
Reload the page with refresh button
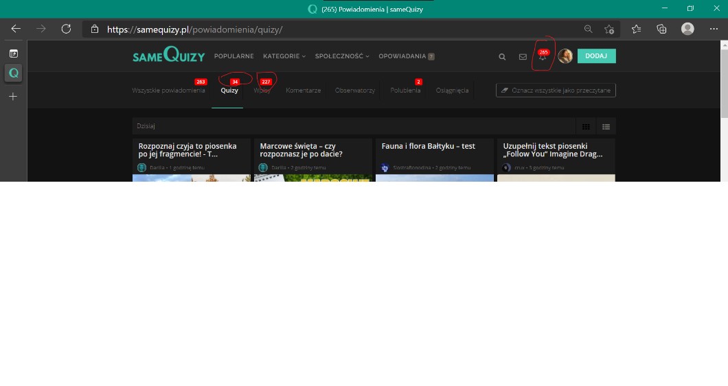(x=66, y=29)
